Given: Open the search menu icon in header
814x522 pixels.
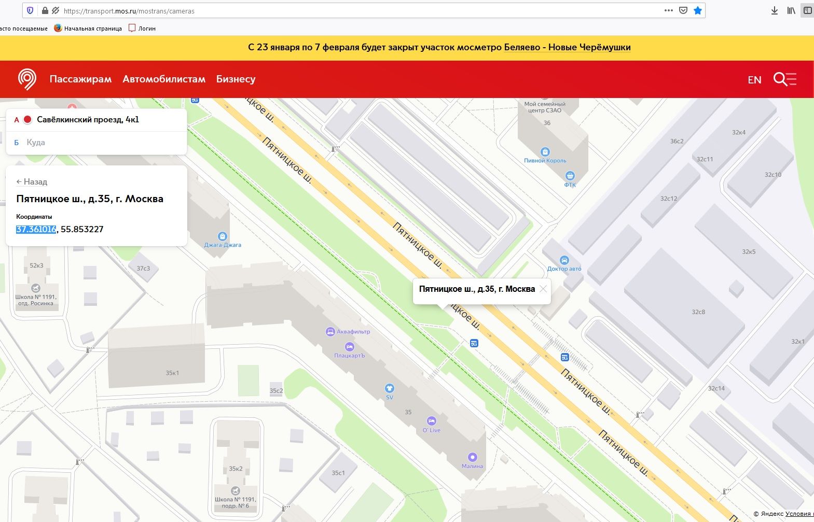Looking at the screenshot, I should click(x=784, y=79).
